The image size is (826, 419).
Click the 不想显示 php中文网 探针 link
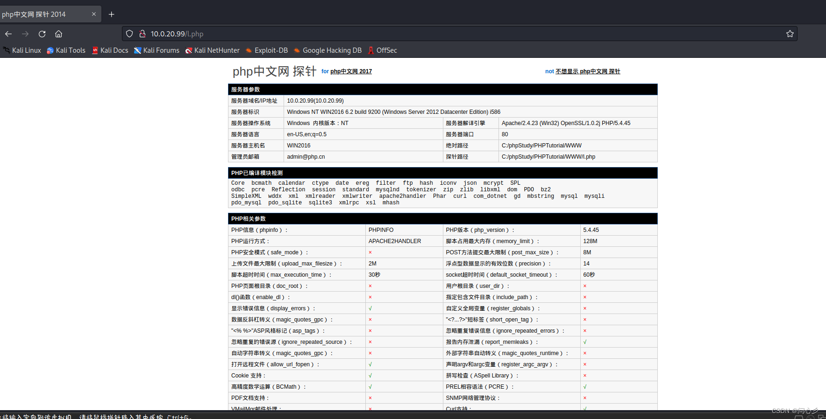588,71
